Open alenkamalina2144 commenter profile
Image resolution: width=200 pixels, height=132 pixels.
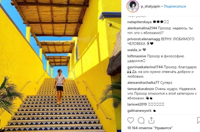click(142, 28)
